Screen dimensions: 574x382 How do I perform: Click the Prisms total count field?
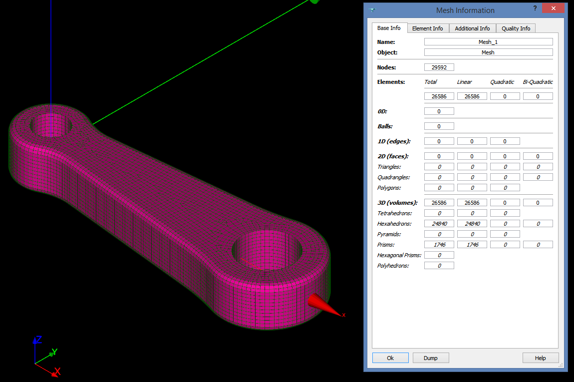click(x=439, y=244)
